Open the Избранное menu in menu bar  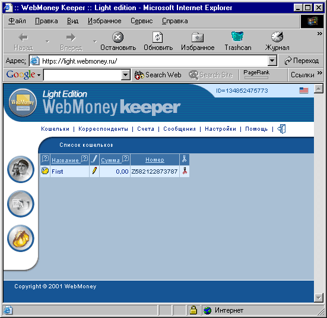pyautogui.click(x=104, y=21)
